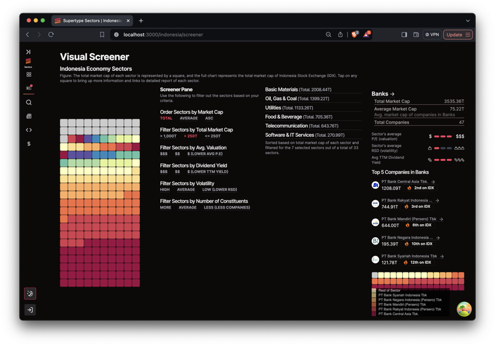Show the browser sidebar panel icon

click(x=404, y=35)
